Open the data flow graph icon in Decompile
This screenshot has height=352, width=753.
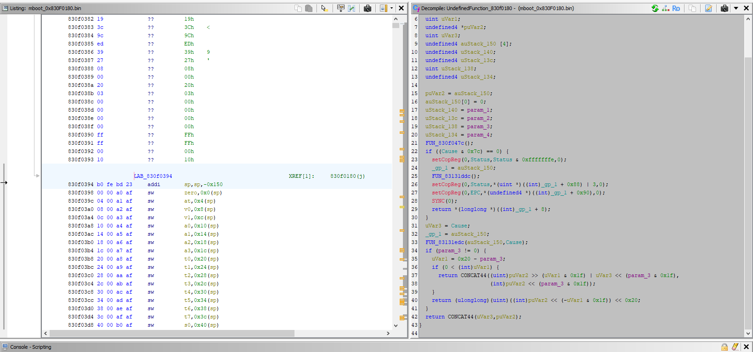(x=666, y=8)
